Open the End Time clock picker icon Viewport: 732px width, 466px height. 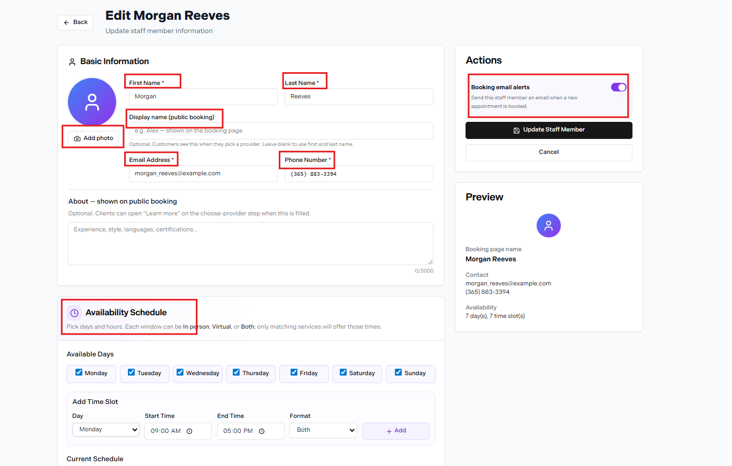tap(262, 431)
